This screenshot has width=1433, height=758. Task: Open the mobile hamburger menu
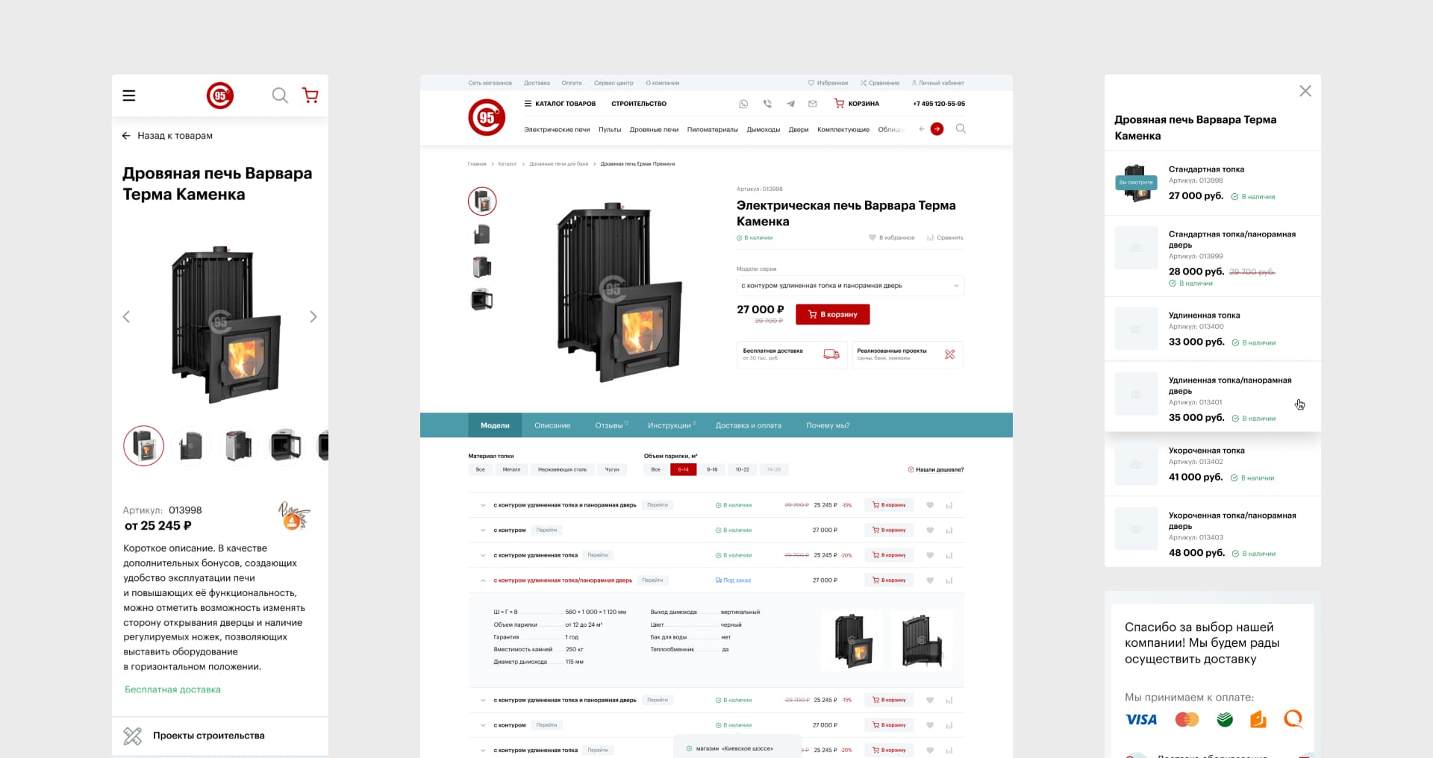pos(129,95)
